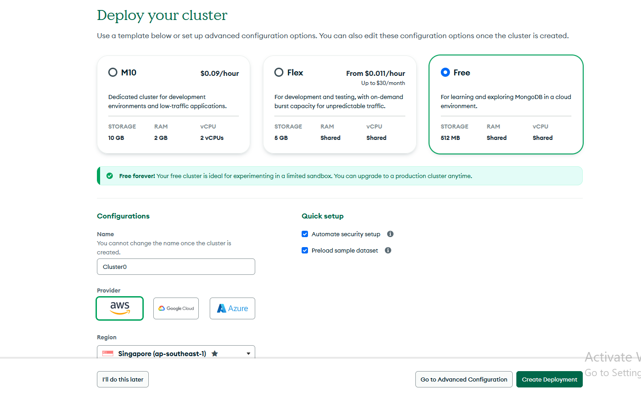
Task: Click info icon beside Preload sample dataset
Action: (x=388, y=250)
